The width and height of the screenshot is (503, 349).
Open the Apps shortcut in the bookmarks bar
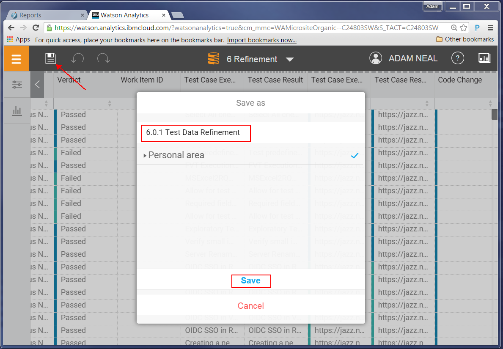pyautogui.click(x=18, y=39)
